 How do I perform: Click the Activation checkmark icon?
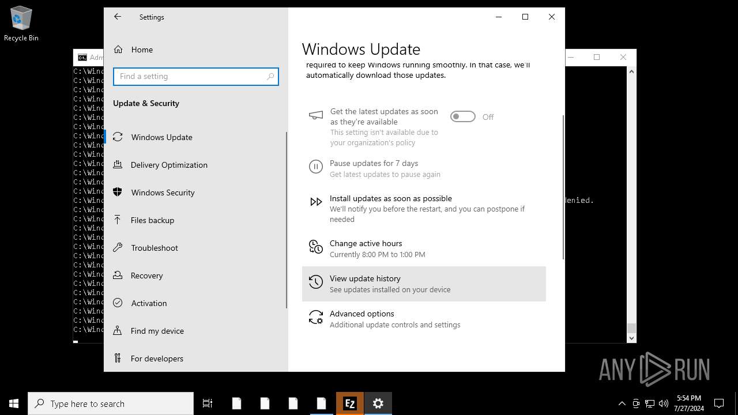(x=118, y=303)
